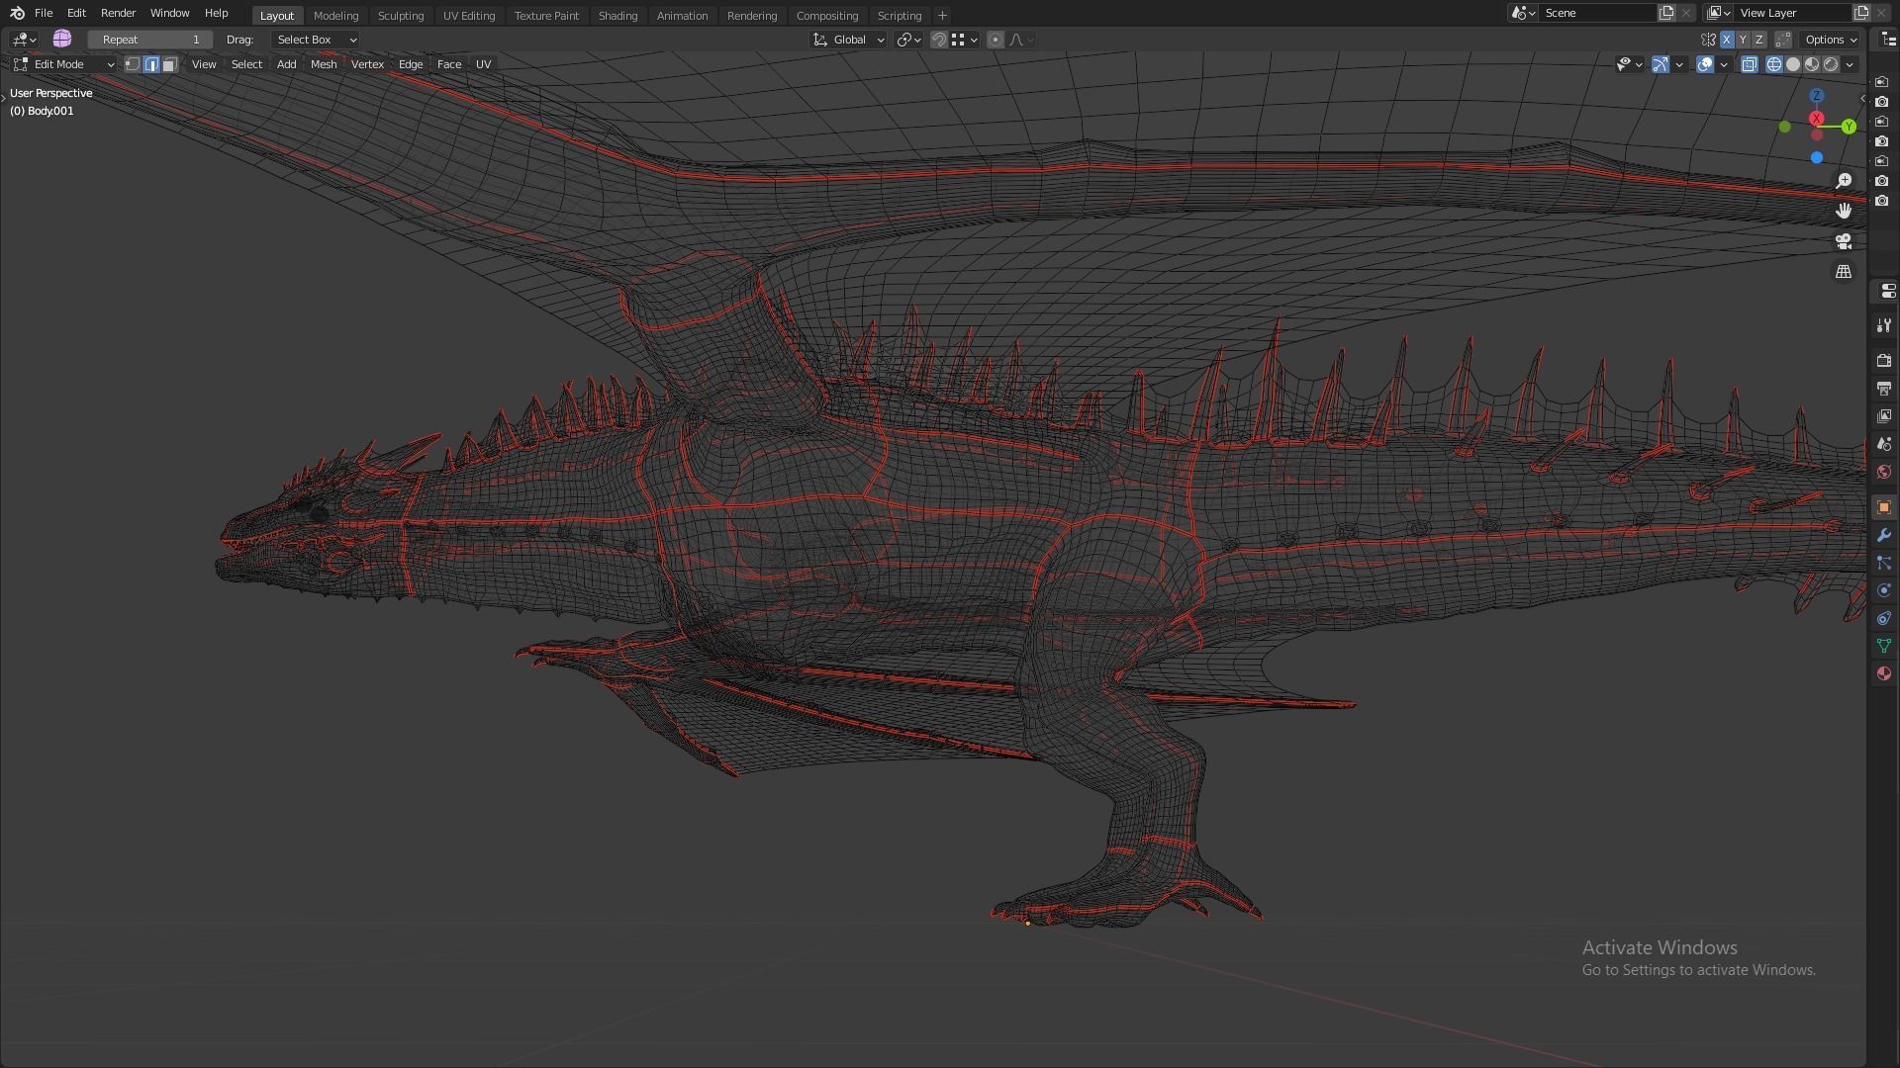
Task: Click the purple tool settings sphere icon
Action: point(62,39)
